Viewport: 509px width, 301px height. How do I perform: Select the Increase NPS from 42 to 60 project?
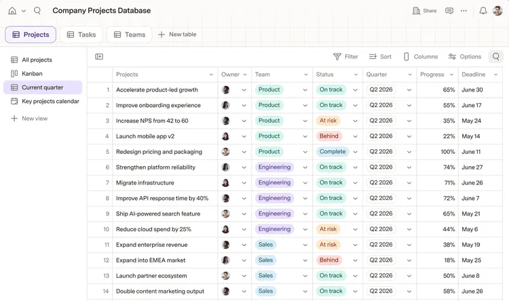tap(152, 121)
